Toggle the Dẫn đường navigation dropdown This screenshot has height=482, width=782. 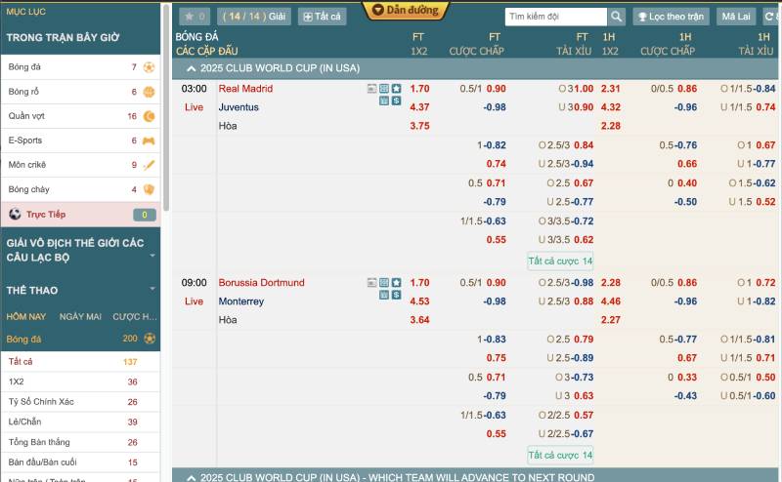coord(400,10)
